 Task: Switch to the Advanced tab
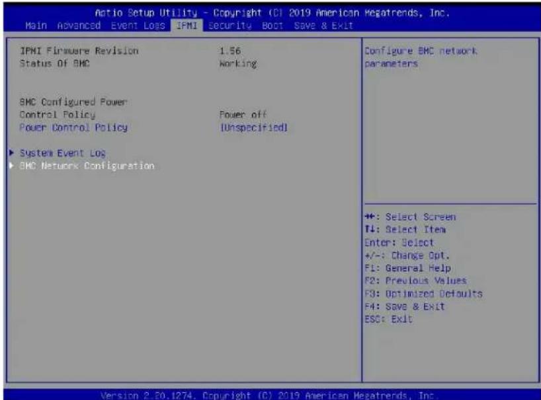tap(79, 26)
